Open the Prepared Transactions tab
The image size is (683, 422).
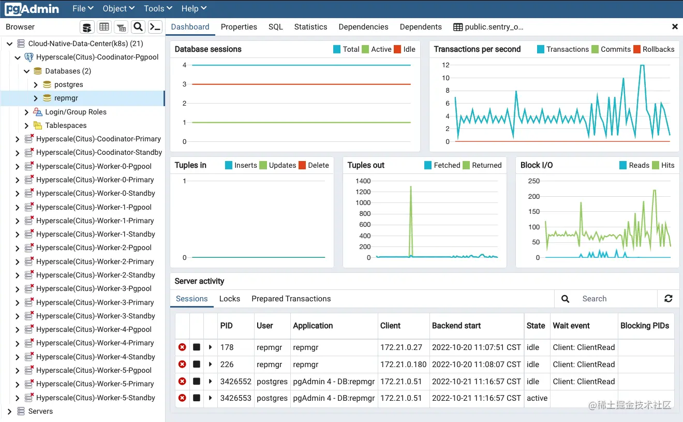(291, 299)
